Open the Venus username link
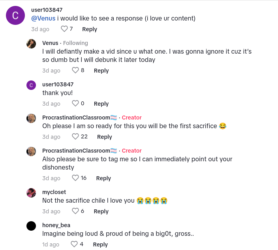 click(x=50, y=43)
